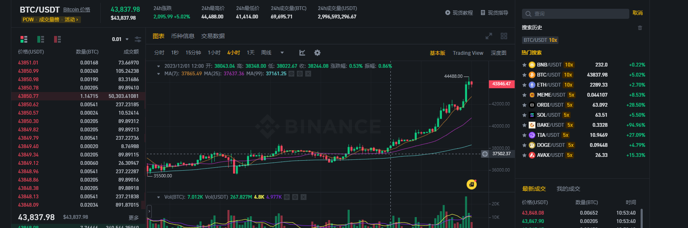This screenshot has width=688, height=228.
Task: Open 现货教程 spot tutorial
Action: [459, 13]
